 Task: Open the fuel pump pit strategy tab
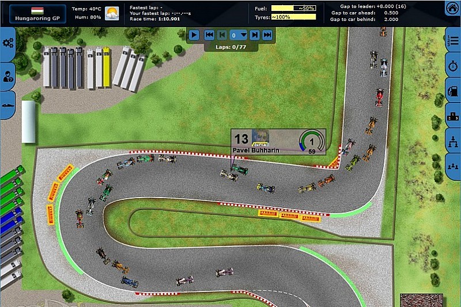pyautogui.click(x=453, y=91)
